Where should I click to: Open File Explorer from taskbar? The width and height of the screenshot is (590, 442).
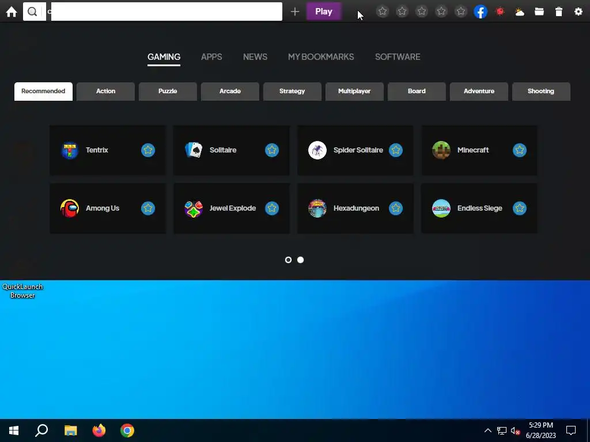pos(70,430)
